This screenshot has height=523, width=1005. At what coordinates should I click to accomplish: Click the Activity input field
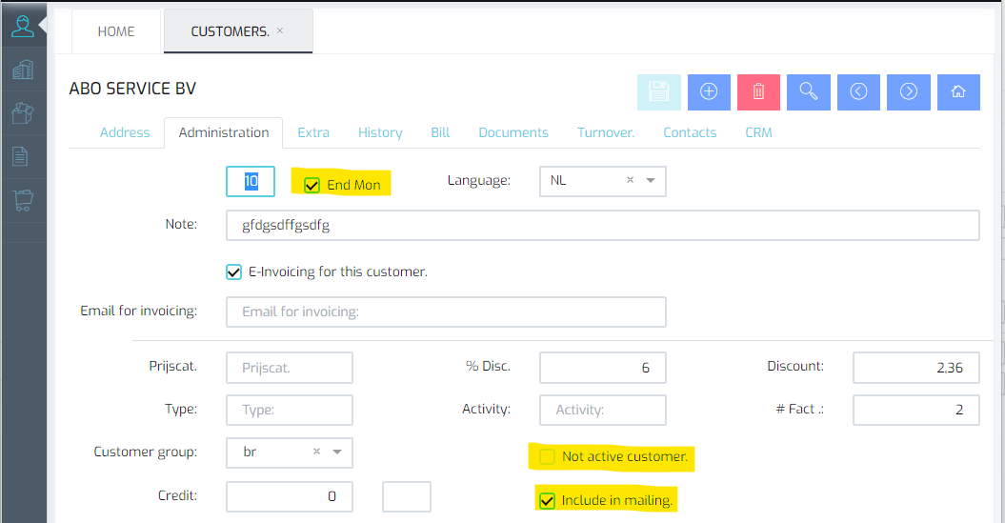coord(602,411)
